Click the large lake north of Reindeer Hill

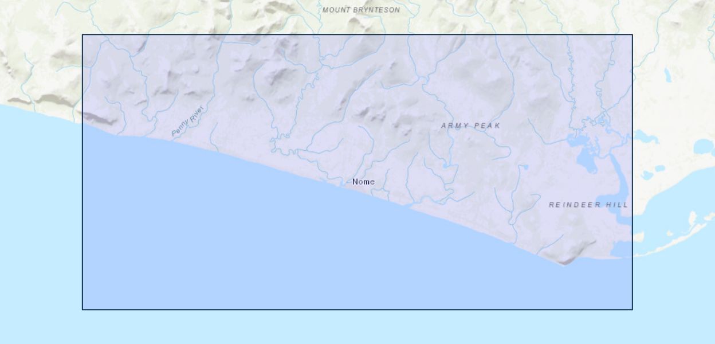[x=586, y=161]
